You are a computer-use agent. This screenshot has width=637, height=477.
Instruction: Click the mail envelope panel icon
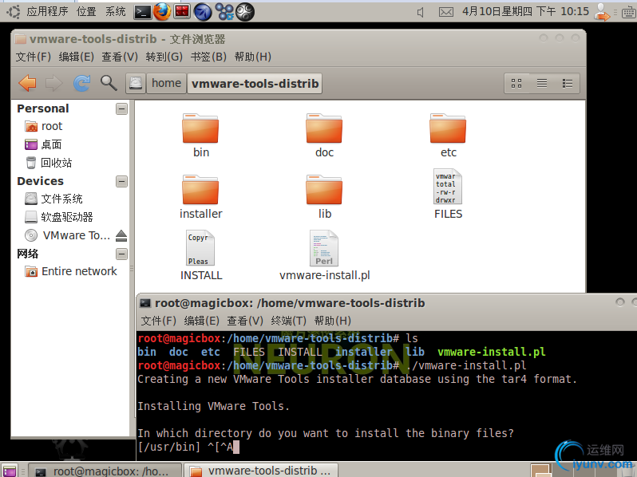pos(446,12)
